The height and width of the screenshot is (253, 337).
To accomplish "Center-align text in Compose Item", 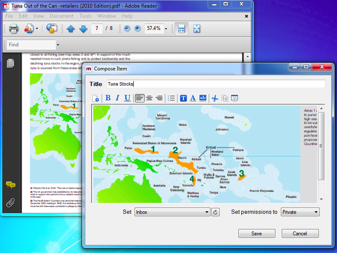I will point(149,98).
